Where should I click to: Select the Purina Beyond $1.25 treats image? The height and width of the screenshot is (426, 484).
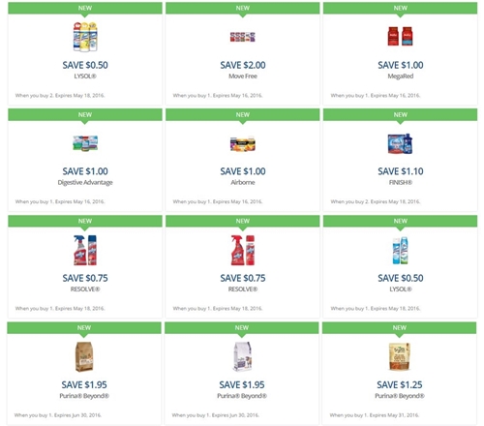[x=400, y=356]
